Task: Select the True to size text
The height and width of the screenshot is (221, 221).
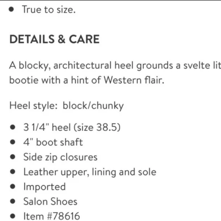Action: [49, 10]
